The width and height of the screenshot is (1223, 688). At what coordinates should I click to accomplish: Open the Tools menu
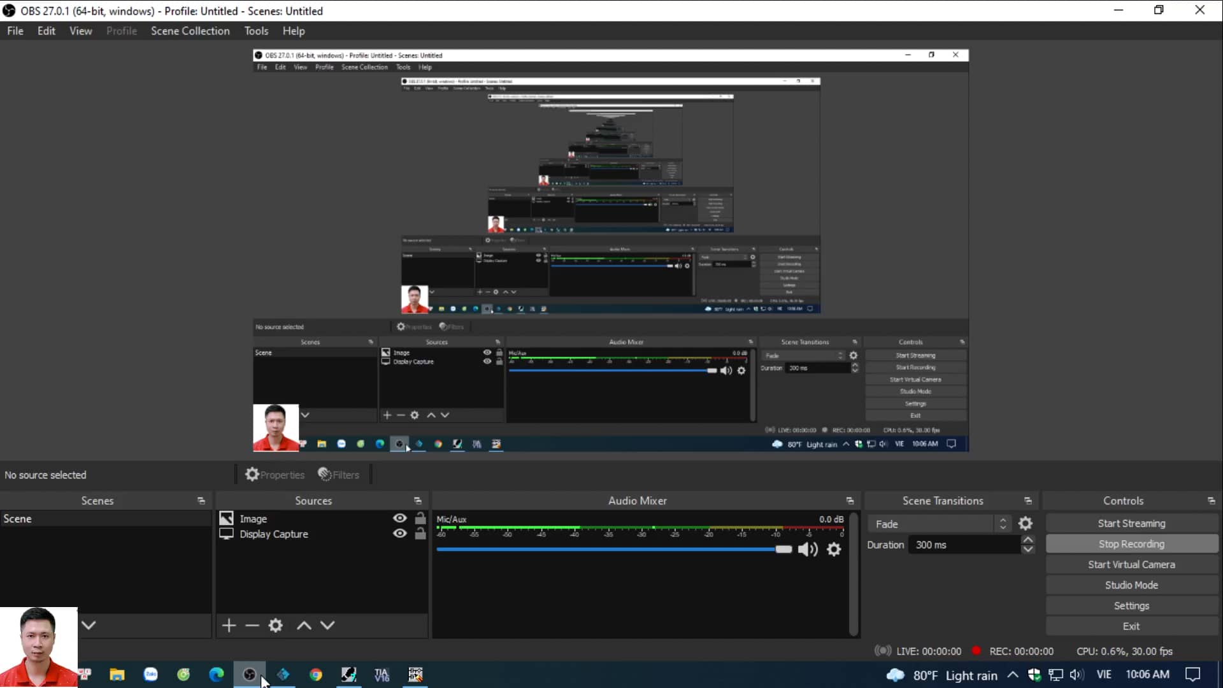(256, 31)
